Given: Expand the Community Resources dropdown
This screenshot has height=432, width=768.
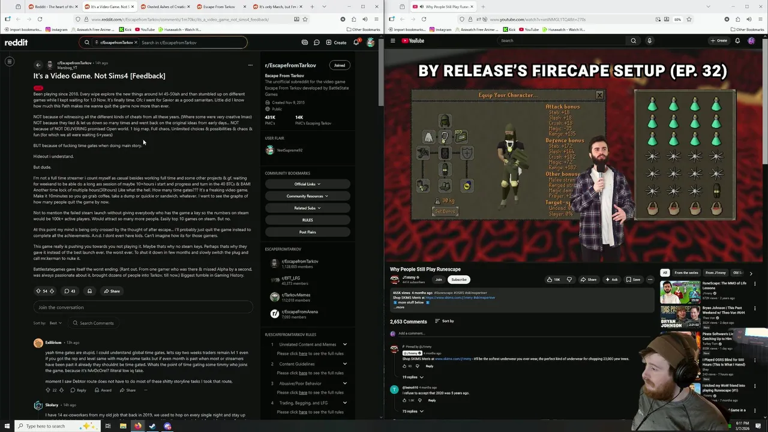Looking at the screenshot, I should pos(307,196).
